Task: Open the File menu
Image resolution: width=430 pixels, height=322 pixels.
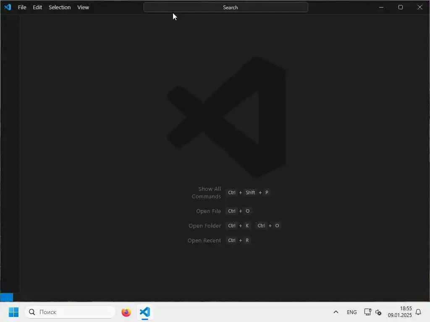Action: click(x=22, y=8)
